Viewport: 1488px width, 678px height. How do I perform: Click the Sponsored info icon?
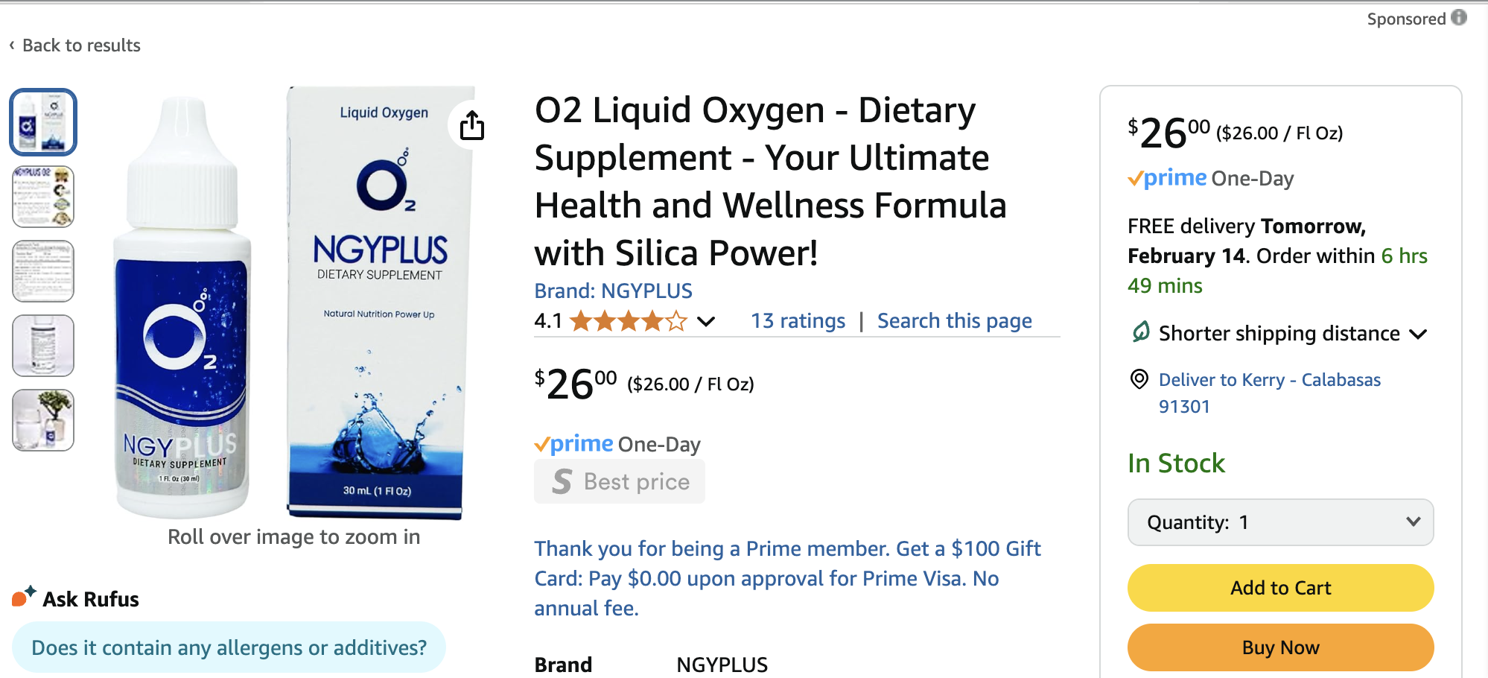[1459, 17]
